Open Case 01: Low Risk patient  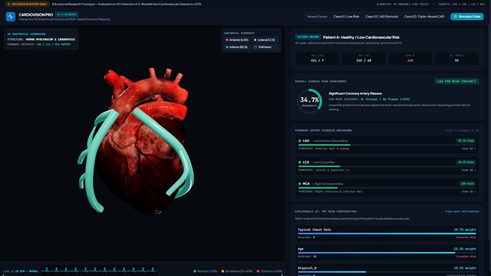(346, 16)
